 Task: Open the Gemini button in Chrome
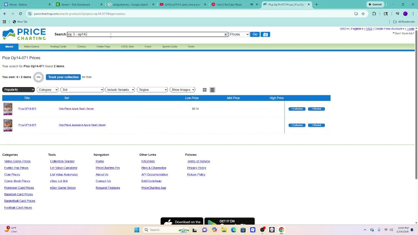coord(375,5)
